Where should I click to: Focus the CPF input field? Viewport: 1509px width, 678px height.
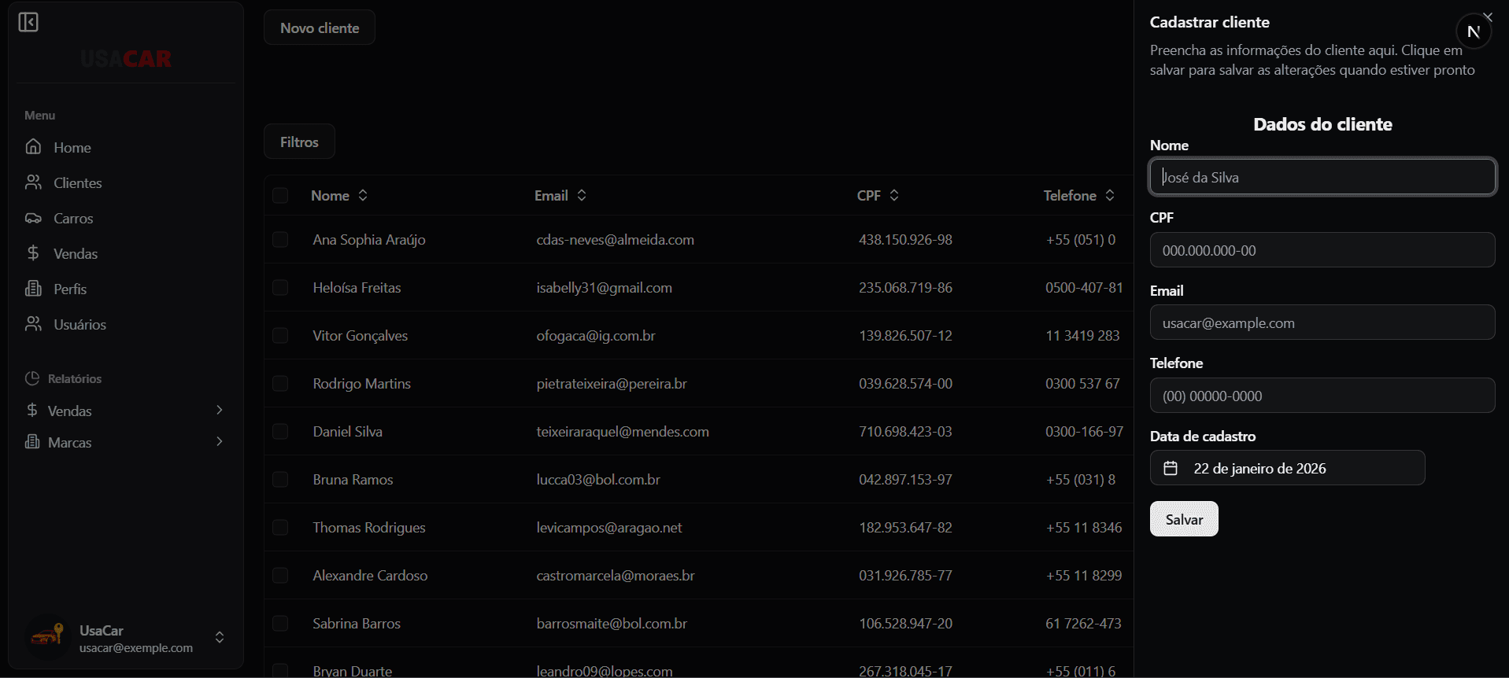coord(1322,250)
